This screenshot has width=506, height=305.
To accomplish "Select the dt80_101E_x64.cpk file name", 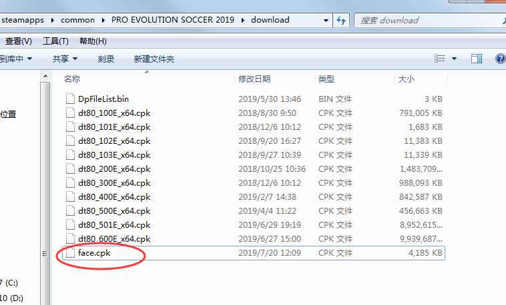I will coord(114,127).
